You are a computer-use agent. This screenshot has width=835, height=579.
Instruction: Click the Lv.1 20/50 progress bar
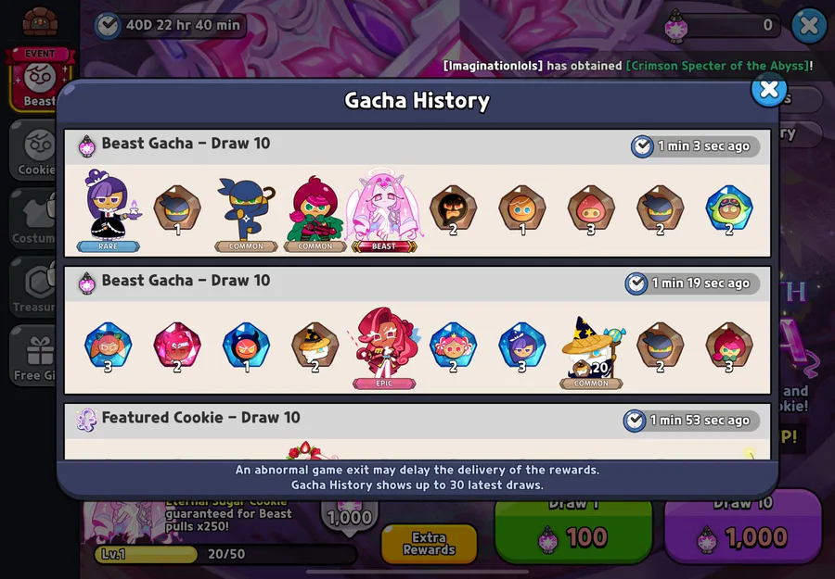(225, 554)
